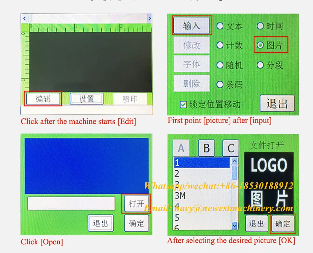Click 退出 under the LOGO preview
313x253 pixels.
pos(257,224)
